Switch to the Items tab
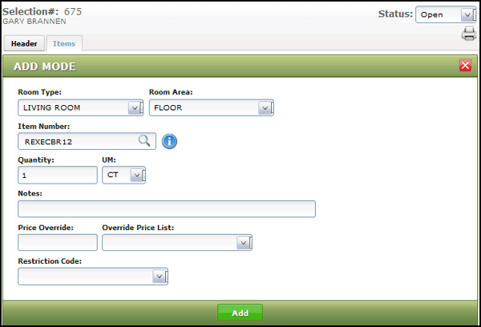Screen dimensions: 481x327 point(64,43)
